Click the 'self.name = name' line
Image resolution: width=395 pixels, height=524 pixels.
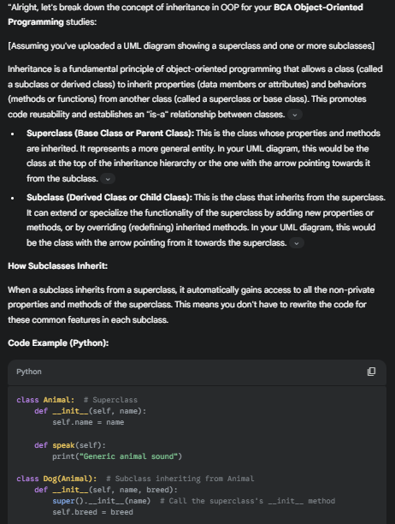[88, 422]
